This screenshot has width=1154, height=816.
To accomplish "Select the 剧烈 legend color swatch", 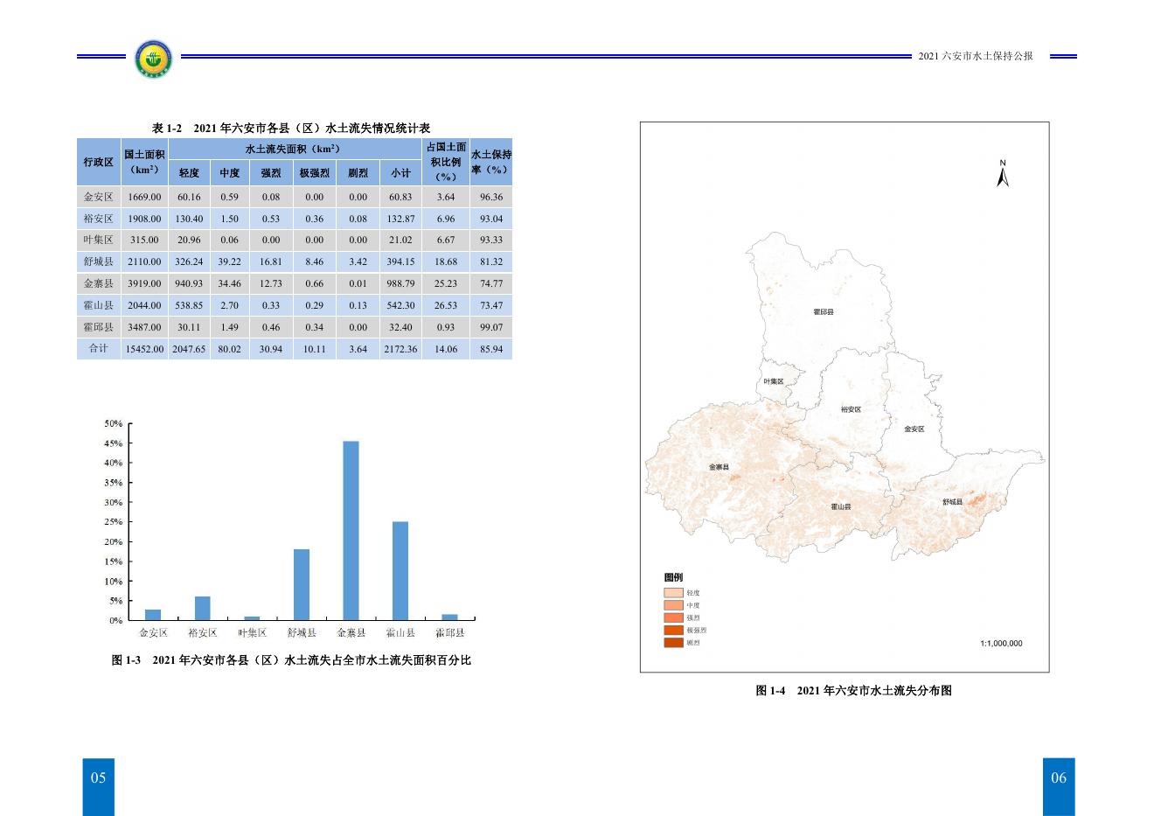I will tap(673, 643).
